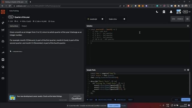Viewport: 192px width, 108px height.
Task: Open Chrome profile avatar
Action: [186, 6]
